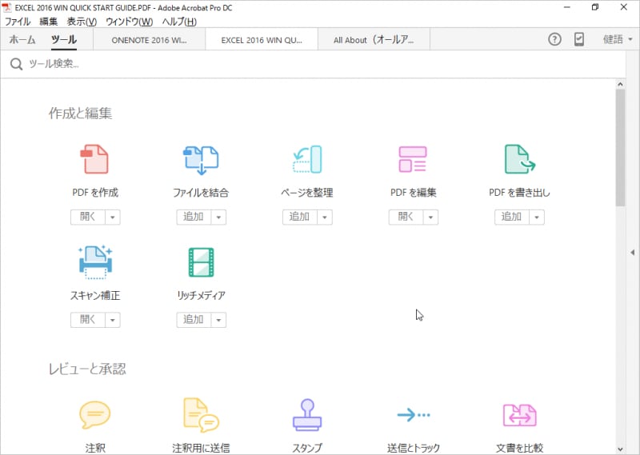The width and height of the screenshot is (640, 455).
Task: Open dropdown arrow beside PDF を作成 開く
Action: (x=113, y=217)
